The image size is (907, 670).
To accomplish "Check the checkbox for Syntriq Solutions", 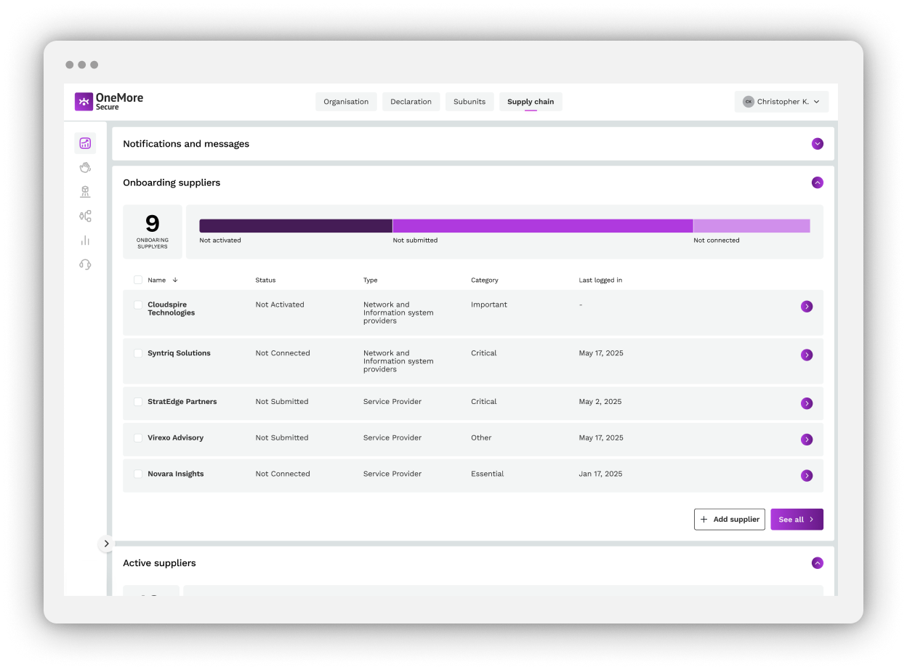I will (138, 353).
